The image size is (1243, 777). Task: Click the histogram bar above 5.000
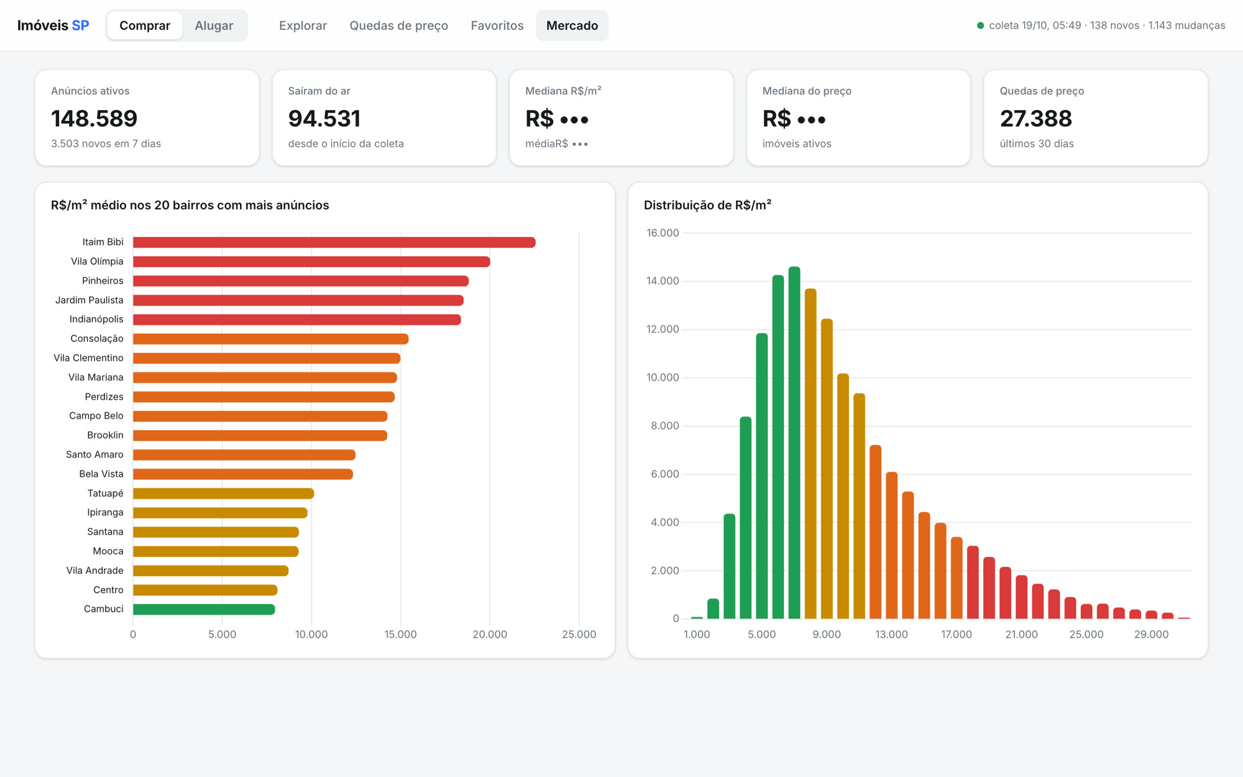762,476
